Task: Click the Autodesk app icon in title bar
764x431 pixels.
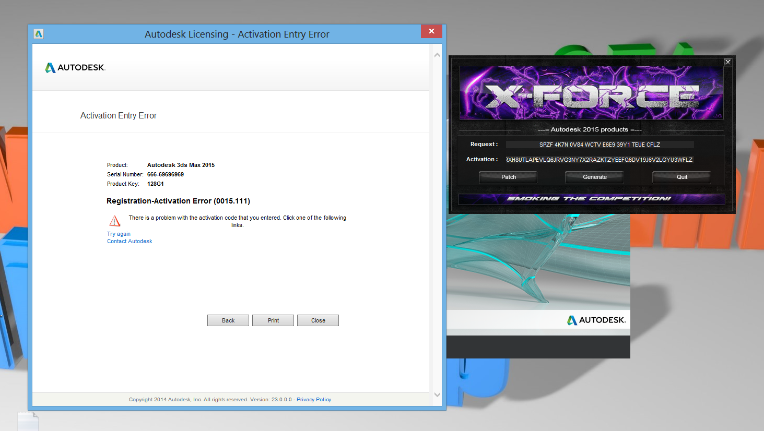Action: (x=39, y=34)
